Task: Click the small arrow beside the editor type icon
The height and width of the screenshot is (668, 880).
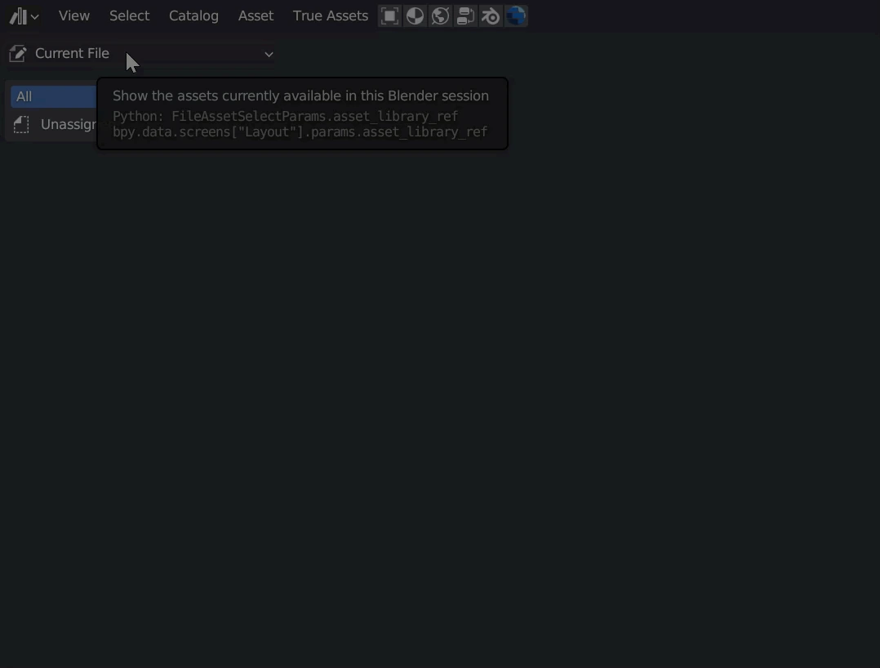Action: (34, 17)
